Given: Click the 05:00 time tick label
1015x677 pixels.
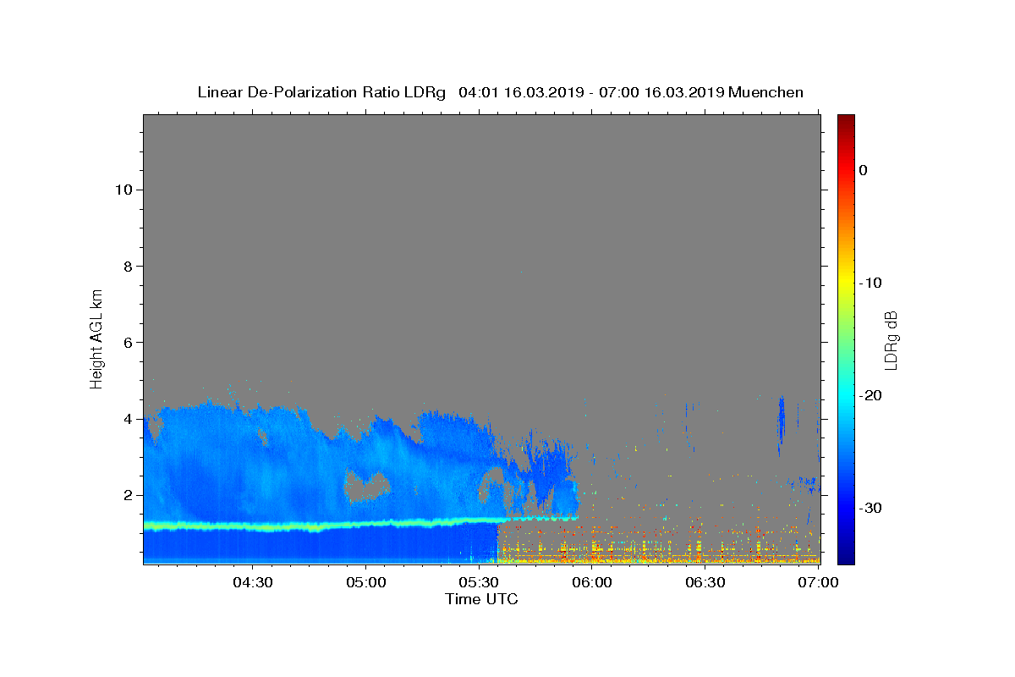Looking at the screenshot, I should 366,583.
